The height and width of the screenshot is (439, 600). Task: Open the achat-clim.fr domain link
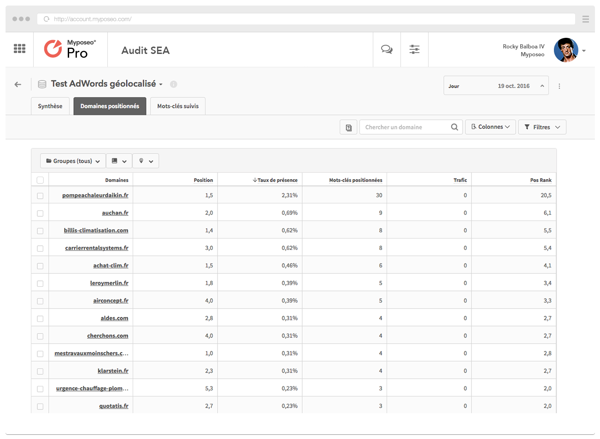pyautogui.click(x=111, y=266)
